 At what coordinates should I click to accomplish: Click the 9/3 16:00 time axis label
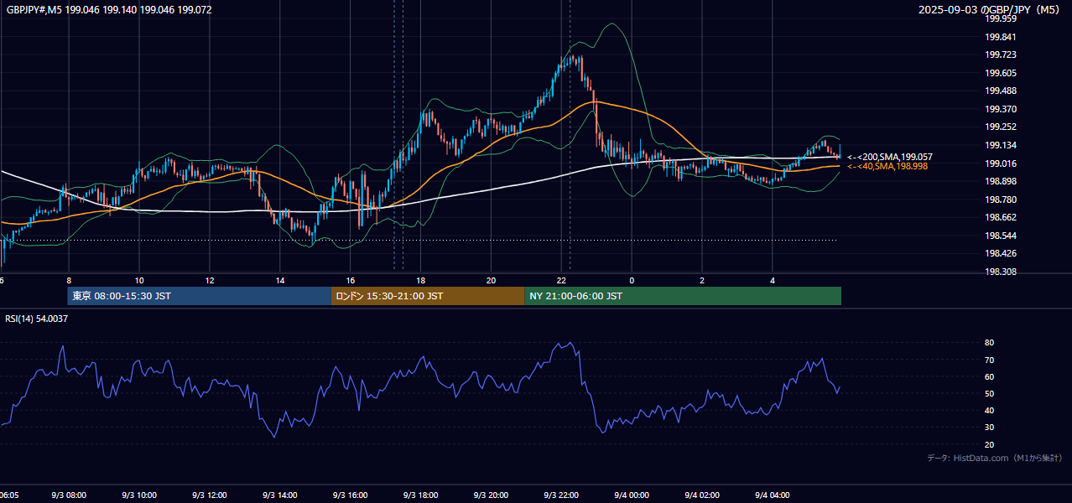(351, 495)
